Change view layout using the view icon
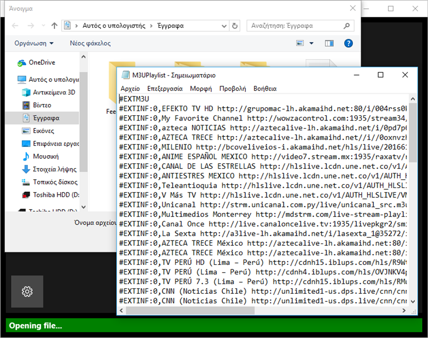 pos(300,43)
